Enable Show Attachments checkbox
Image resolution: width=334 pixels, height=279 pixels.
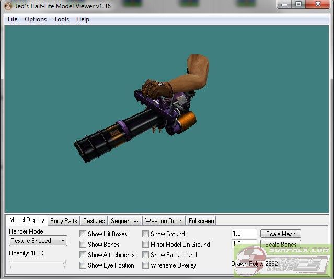(x=83, y=255)
